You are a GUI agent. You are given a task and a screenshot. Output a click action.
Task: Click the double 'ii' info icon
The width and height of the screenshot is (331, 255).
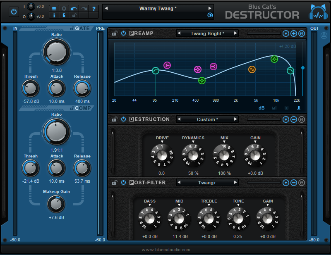tap(64, 15)
